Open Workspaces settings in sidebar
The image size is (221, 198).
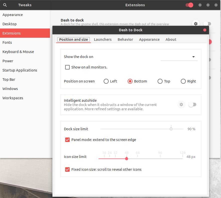(25, 98)
